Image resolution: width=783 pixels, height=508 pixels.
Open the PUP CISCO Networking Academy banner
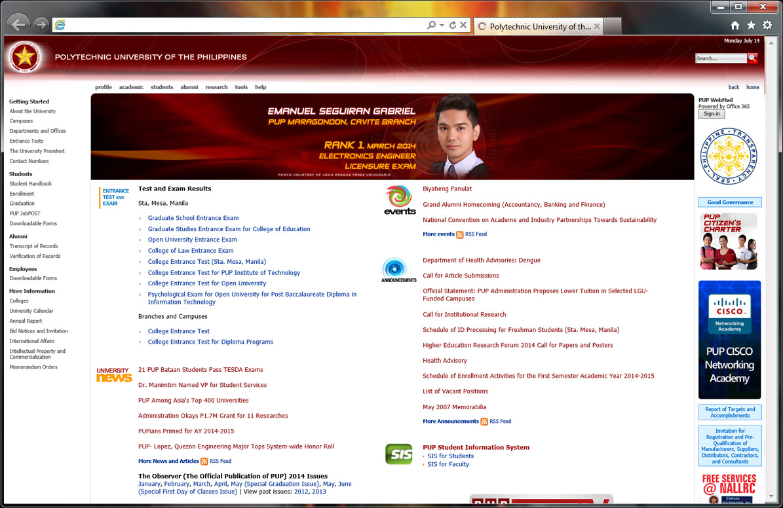tap(729, 340)
